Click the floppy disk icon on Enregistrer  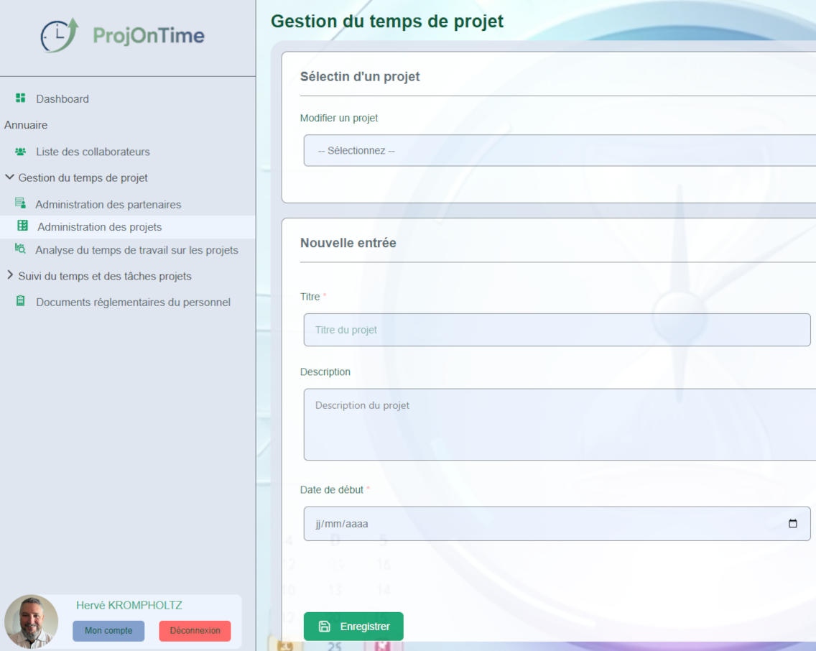[x=325, y=627]
